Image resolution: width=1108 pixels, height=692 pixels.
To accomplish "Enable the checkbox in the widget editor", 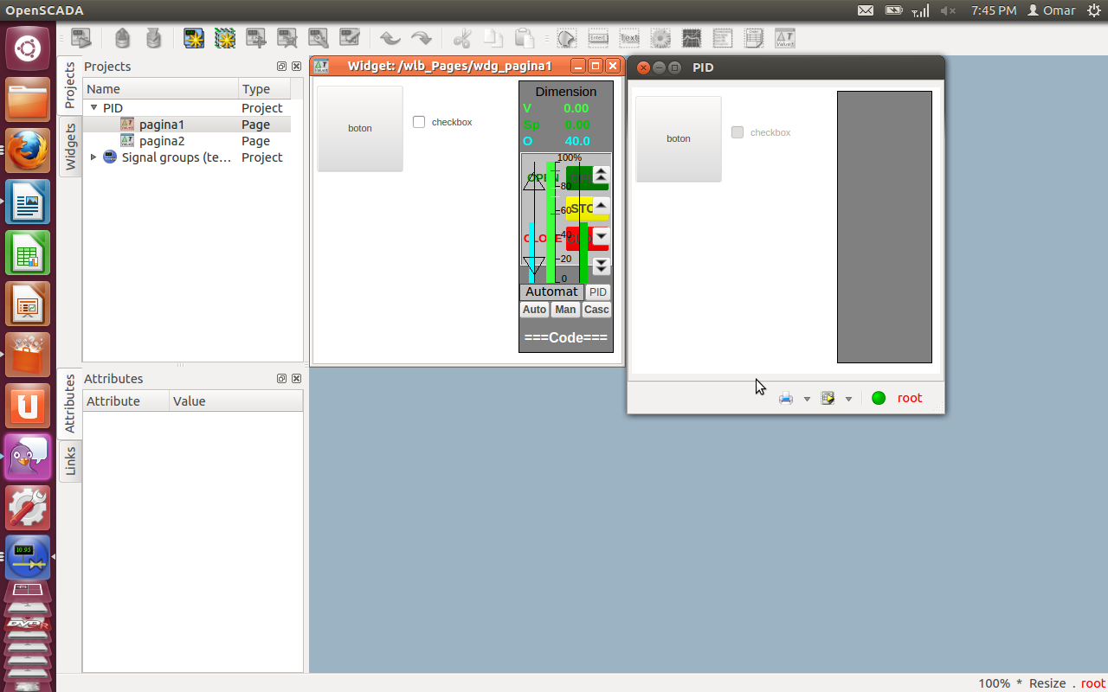I will pos(419,122).
